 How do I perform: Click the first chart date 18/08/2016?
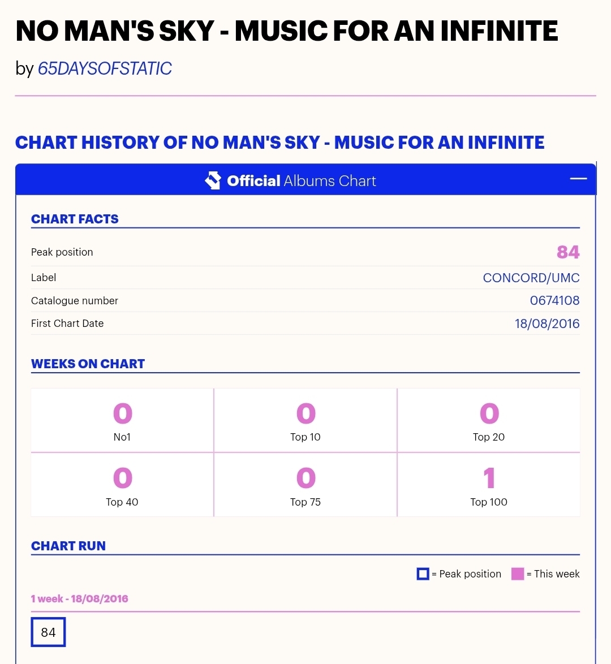click(547, 324)
